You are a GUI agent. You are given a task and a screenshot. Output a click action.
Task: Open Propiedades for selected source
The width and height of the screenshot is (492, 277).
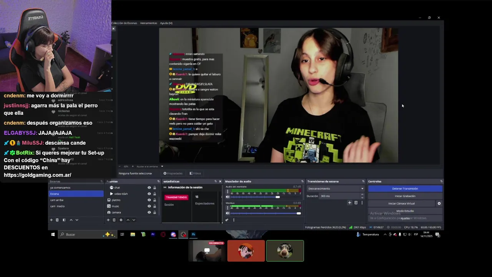(x=173, y=174)
